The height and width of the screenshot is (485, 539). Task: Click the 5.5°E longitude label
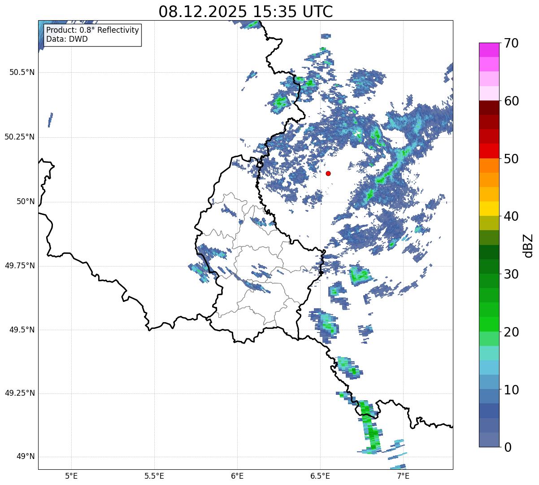(154, 476)
